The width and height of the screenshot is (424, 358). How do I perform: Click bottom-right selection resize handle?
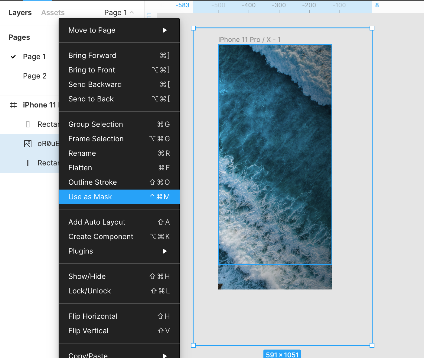point(372,345)
